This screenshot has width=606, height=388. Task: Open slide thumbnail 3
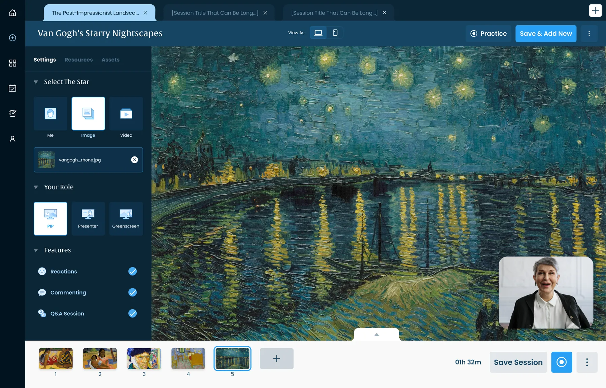(x=144, y=358)
